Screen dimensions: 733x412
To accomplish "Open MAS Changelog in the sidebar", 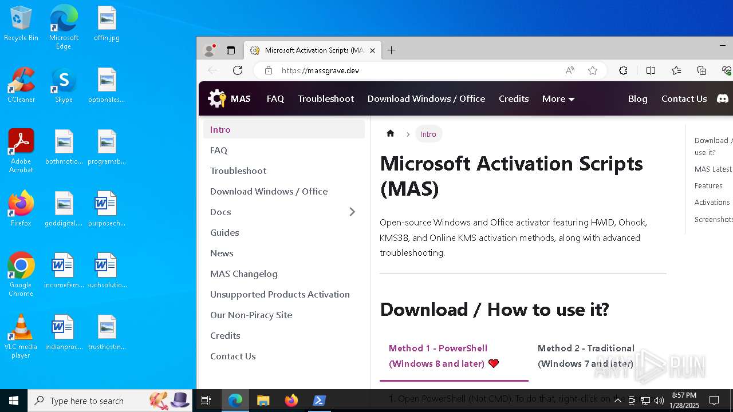I will tap(284, 274).
